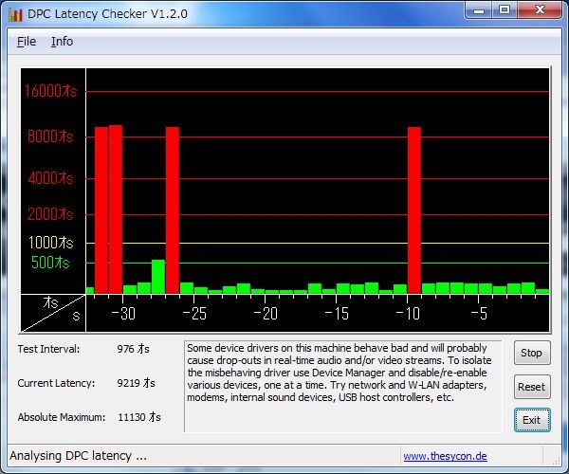Click the -25 time axis label
569x474 pixels.
(194, 314)
